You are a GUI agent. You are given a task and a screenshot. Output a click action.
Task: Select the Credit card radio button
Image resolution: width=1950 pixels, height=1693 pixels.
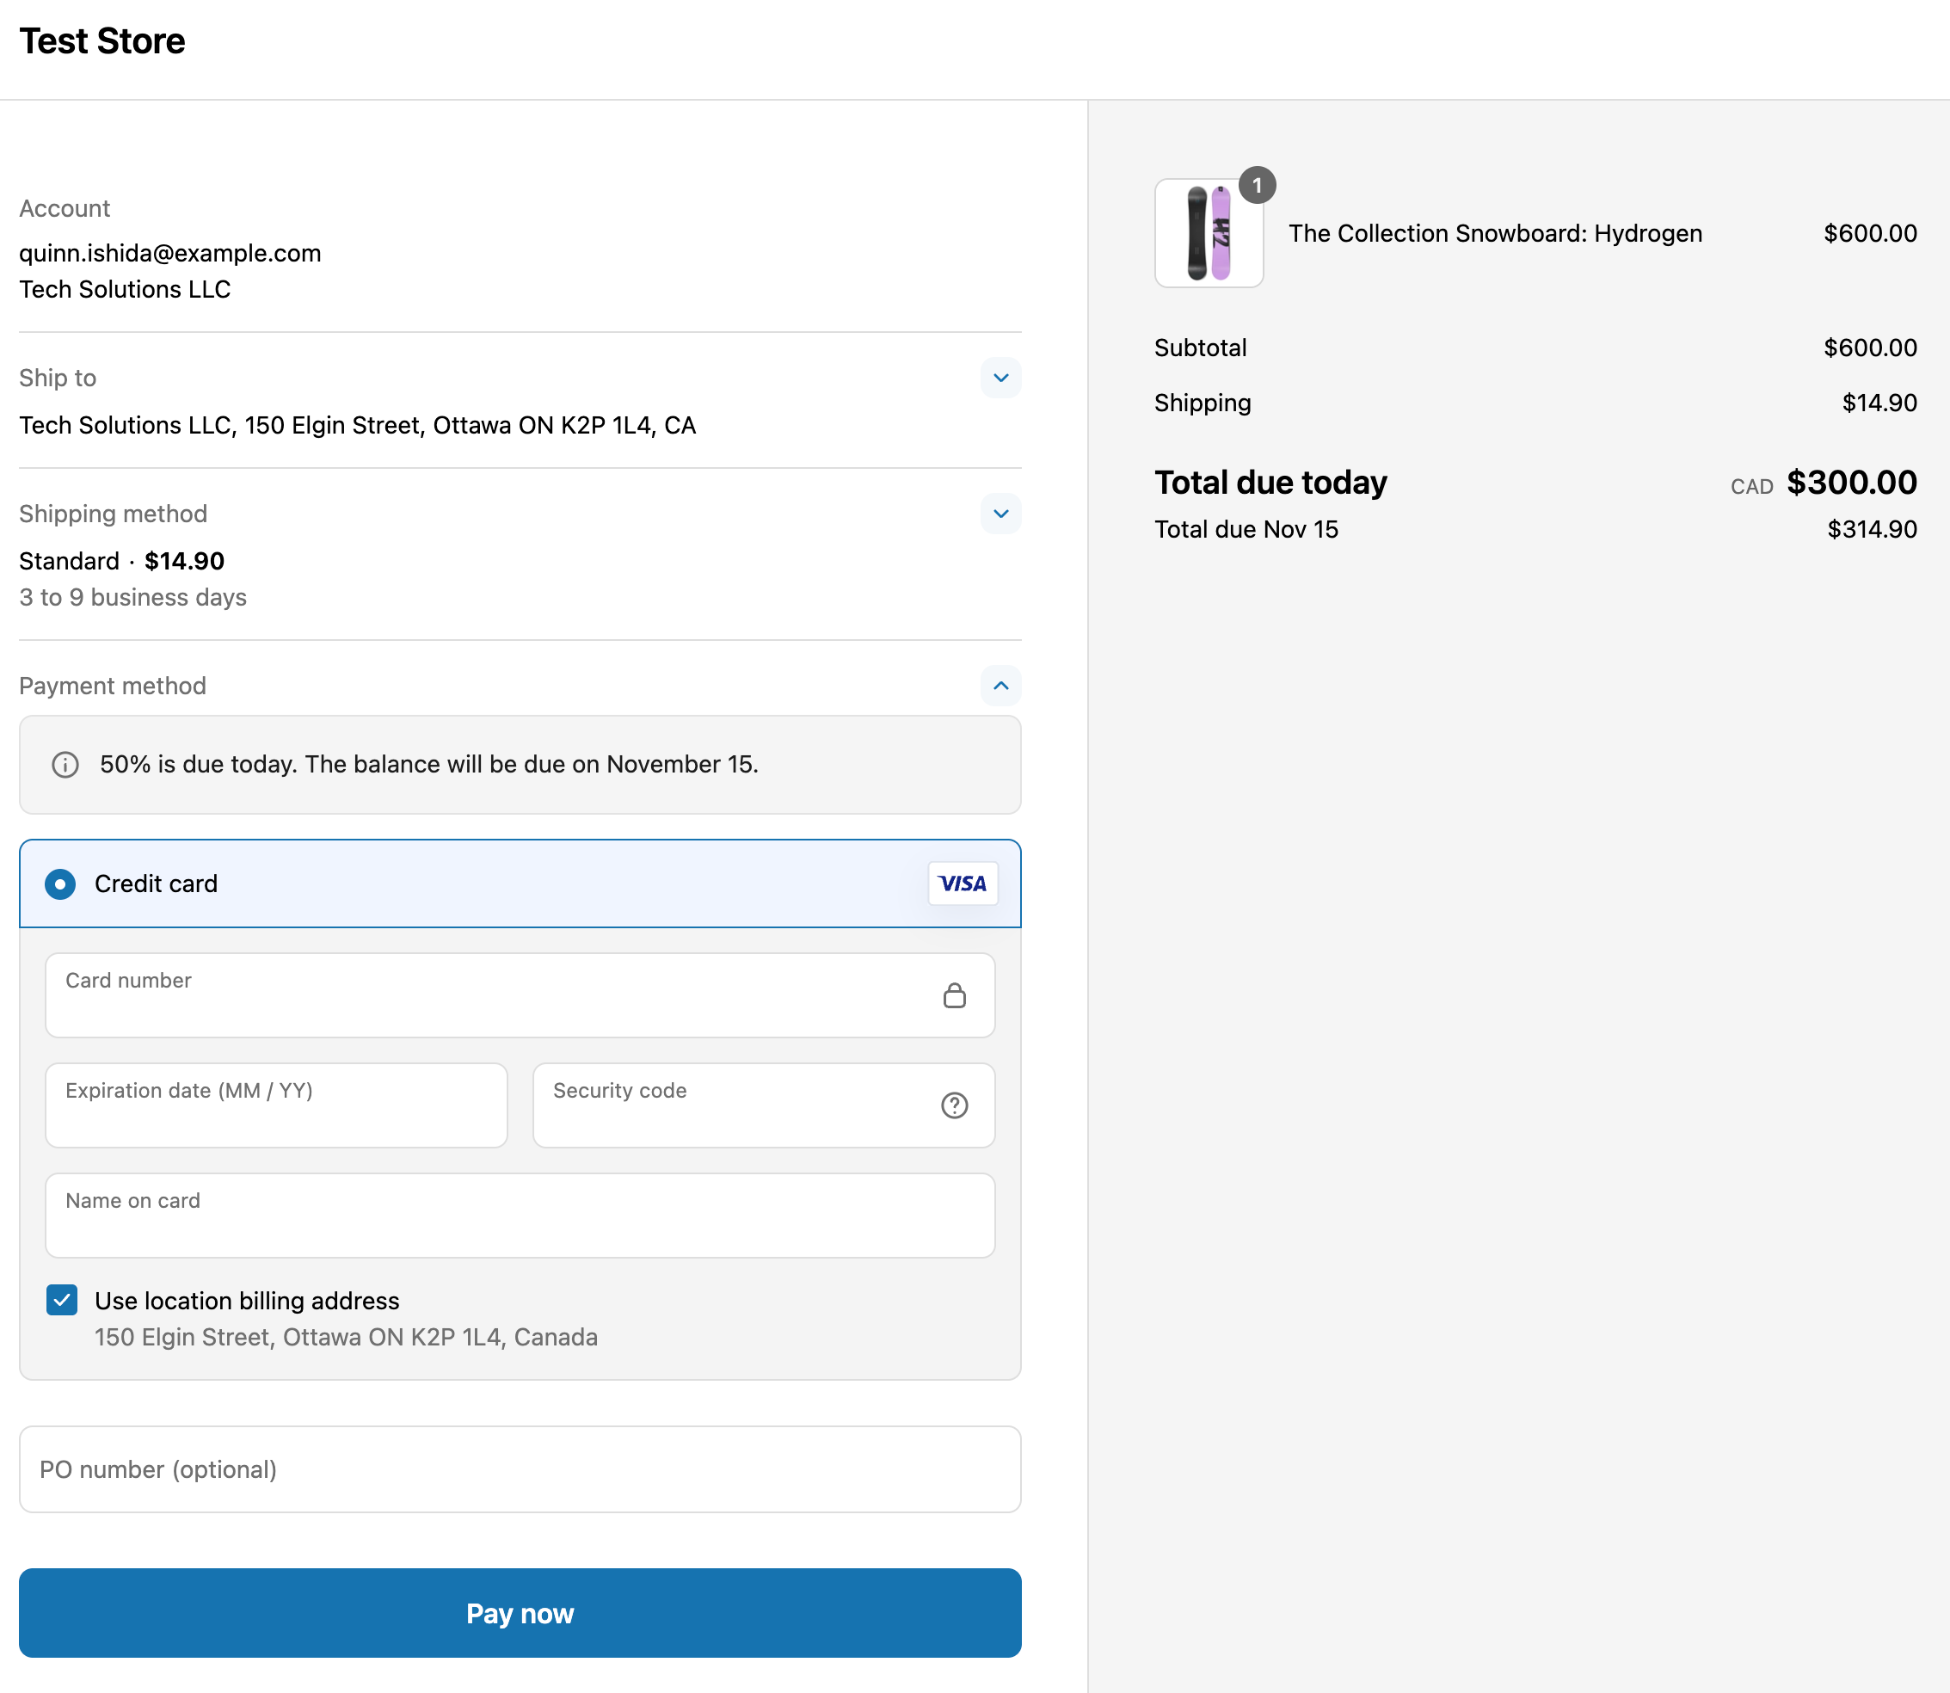pyautogui.click(x=60, y=883)
